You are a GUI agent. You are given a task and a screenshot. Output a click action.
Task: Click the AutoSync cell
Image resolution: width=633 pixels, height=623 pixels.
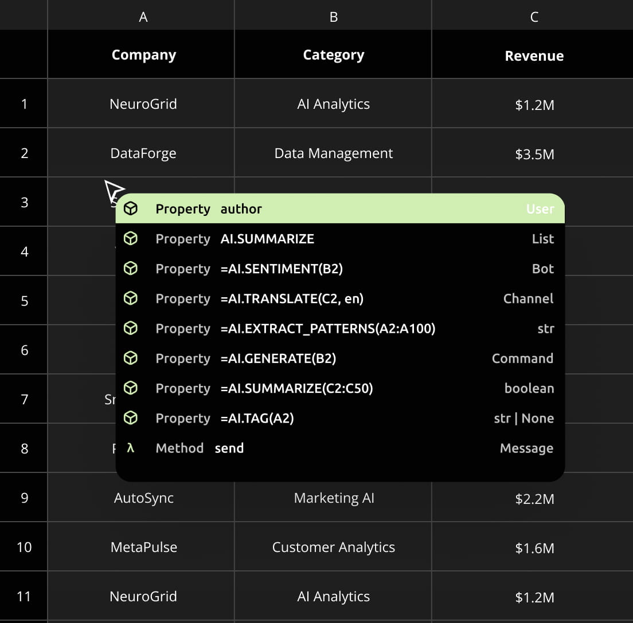point(141,497)
